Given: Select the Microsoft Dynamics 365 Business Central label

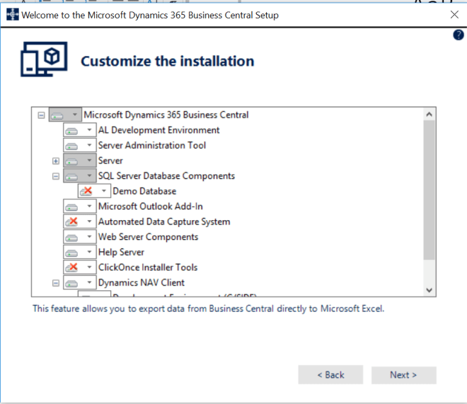Looking at the screenshot, I should (x=166, y=115).
